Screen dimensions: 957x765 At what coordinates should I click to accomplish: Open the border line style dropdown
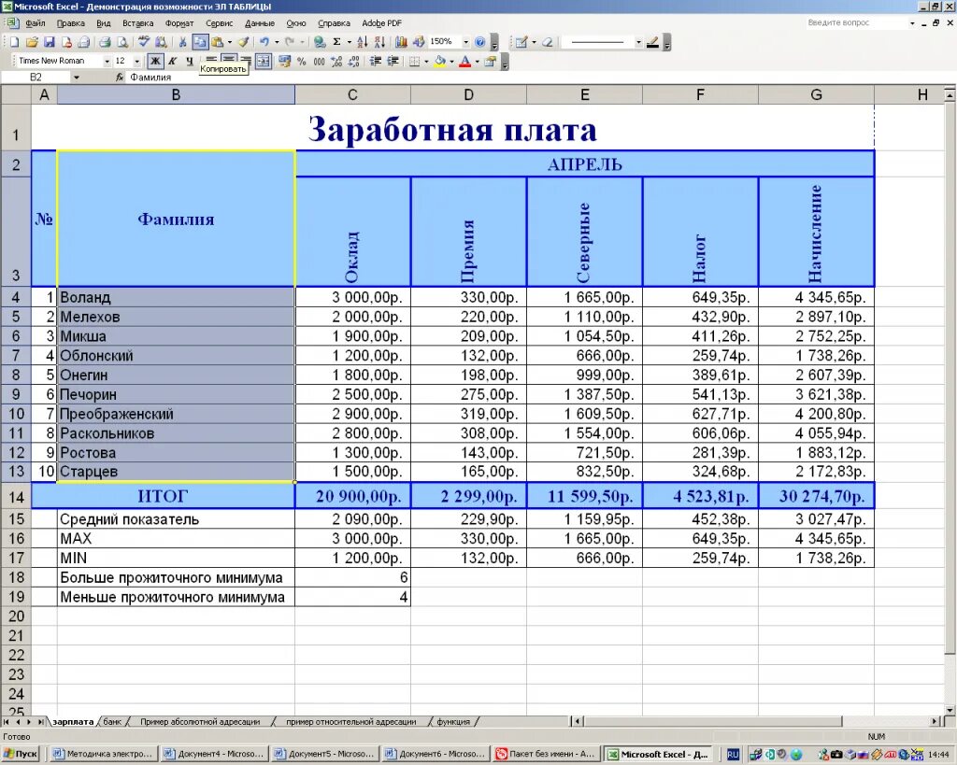tap(638, 42)
